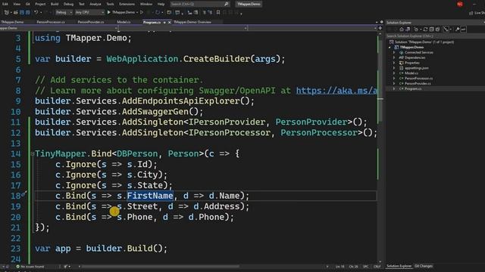This screenshot has height=272, width=485.
Task: Select appsettings.json in Solution Explorer
Action: click(x=416, y=68)
